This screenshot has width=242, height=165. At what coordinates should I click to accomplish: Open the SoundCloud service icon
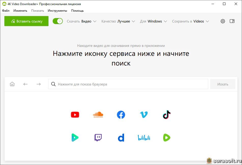pyautogui.click(x=98, y=115)
